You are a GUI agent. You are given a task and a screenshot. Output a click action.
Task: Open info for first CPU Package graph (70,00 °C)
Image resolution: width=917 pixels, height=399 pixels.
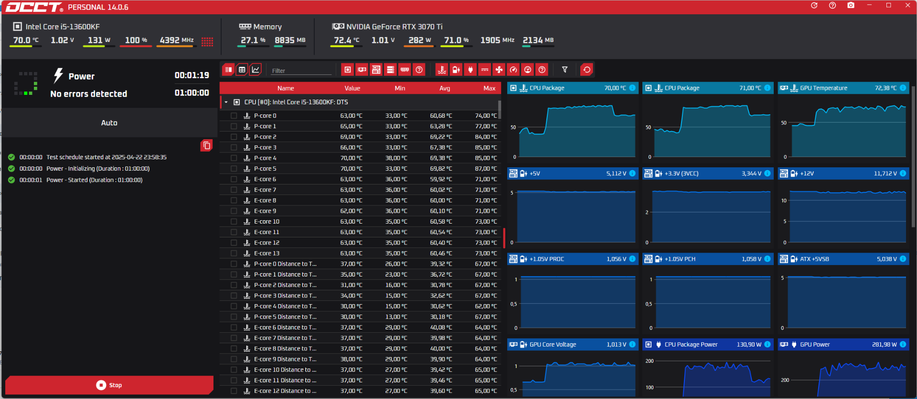632,88
